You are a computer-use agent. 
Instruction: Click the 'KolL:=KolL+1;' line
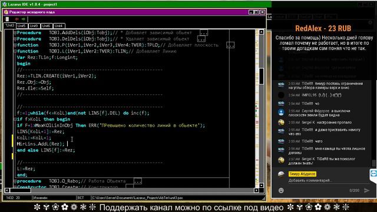[x=34, y=138]
